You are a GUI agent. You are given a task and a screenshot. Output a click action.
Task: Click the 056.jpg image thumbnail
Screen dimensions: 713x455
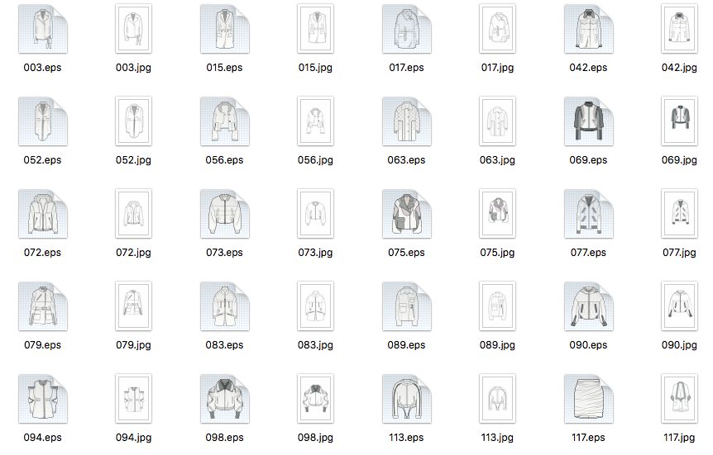(316, 121)
